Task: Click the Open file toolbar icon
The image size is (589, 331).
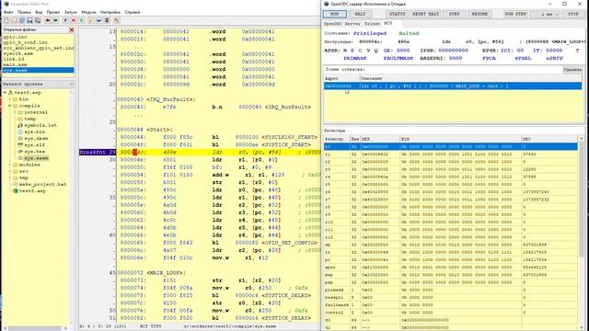Action: [x=14, y=20]
